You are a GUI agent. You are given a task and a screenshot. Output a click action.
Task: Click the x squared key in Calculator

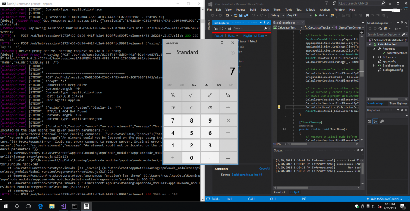210,95
